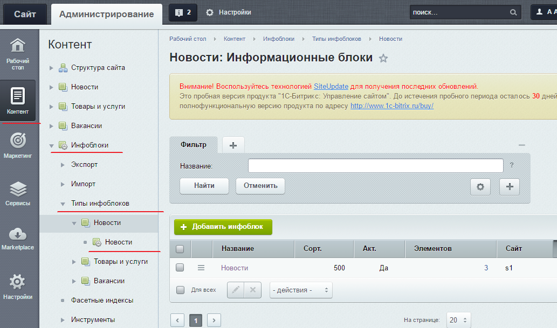Open the 1c-bitrix.ru/buy link
The image size is (557, 328).
coord(392,106)
